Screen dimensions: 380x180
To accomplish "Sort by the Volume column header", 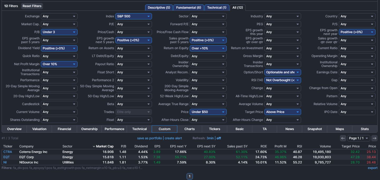I will coord(325,146).
